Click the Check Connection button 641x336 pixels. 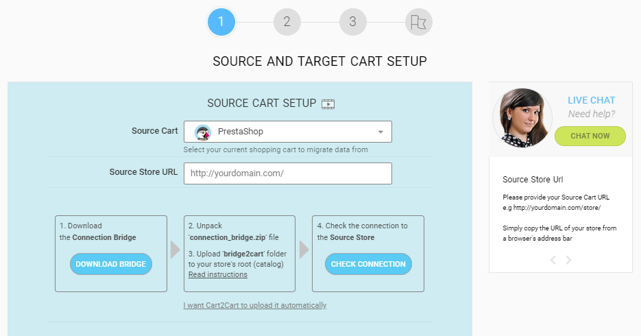pyautogui.click(x=368, y=264)
